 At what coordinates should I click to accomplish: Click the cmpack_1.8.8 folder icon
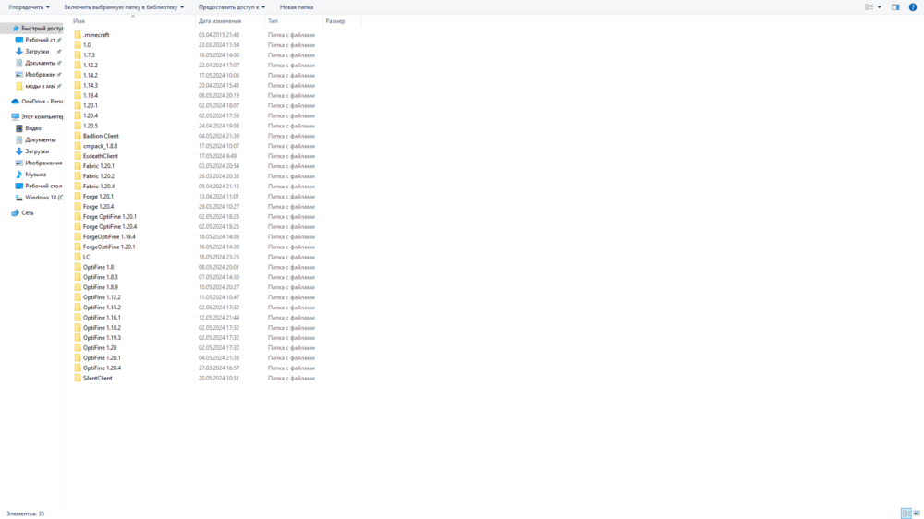(x=78, y=146)
